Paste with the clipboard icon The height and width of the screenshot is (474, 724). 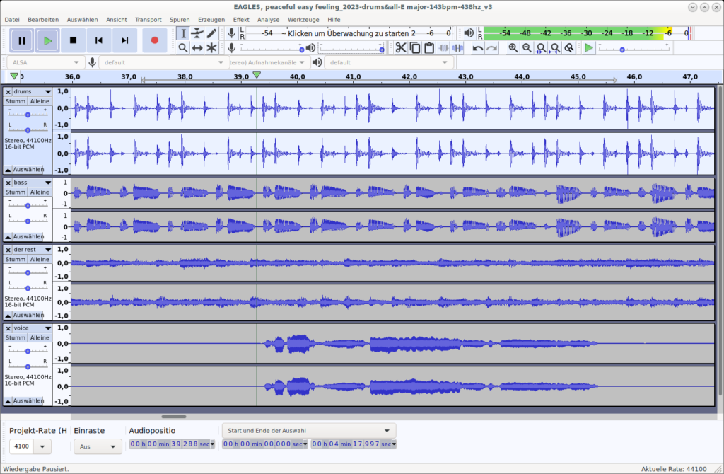click(x=429, y=47)
